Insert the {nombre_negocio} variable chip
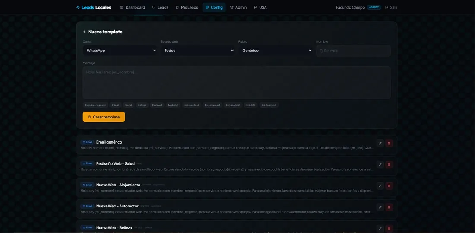475x233 pixels. tap(95, 105)
